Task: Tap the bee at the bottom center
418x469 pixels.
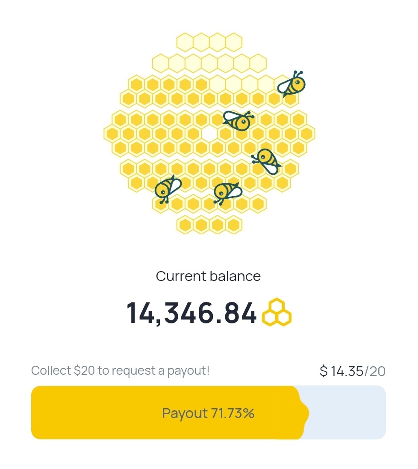Action: (x=227, y=193)
